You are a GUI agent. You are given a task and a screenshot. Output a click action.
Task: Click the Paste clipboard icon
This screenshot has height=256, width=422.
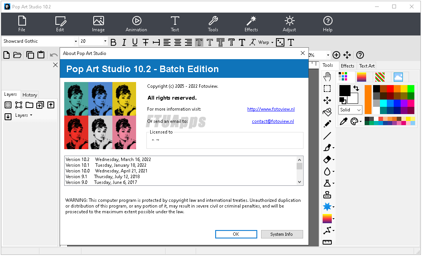[x=41, y=55]
